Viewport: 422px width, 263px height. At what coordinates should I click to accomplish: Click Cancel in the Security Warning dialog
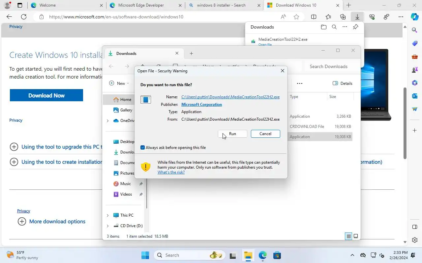tap(265, 134)
